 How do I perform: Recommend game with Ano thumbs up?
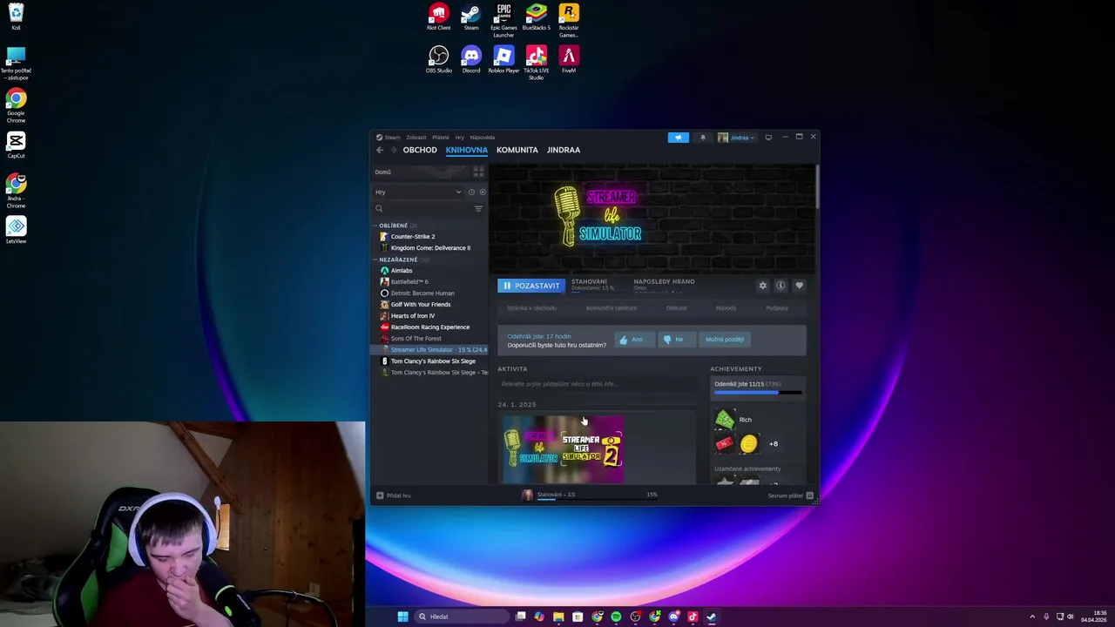coord(633,340)
